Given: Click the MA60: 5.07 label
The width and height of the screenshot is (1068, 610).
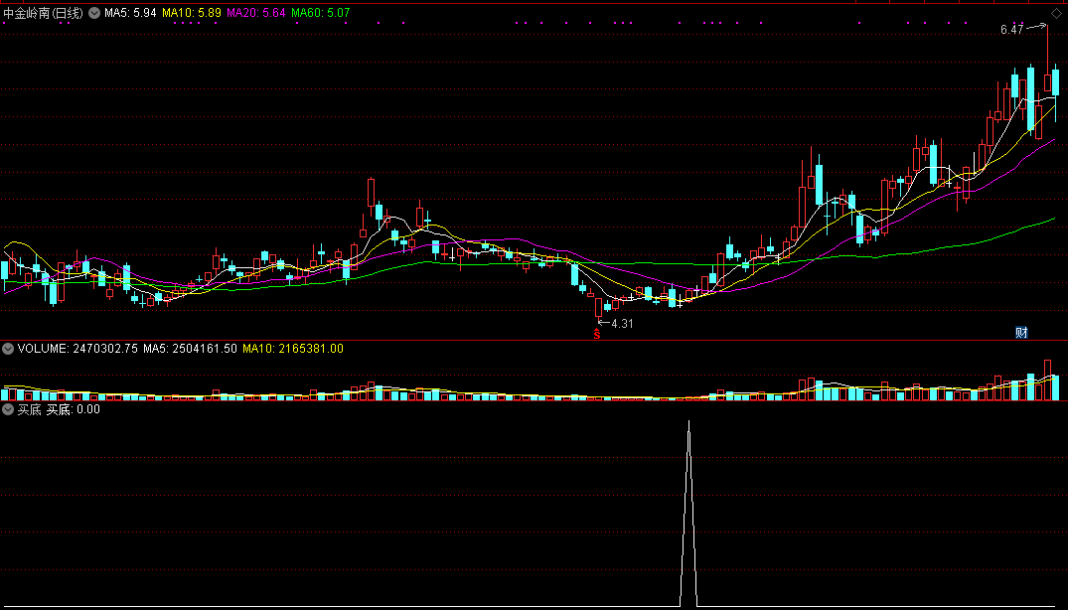Looking at the screenshot, I should (321, 13).
